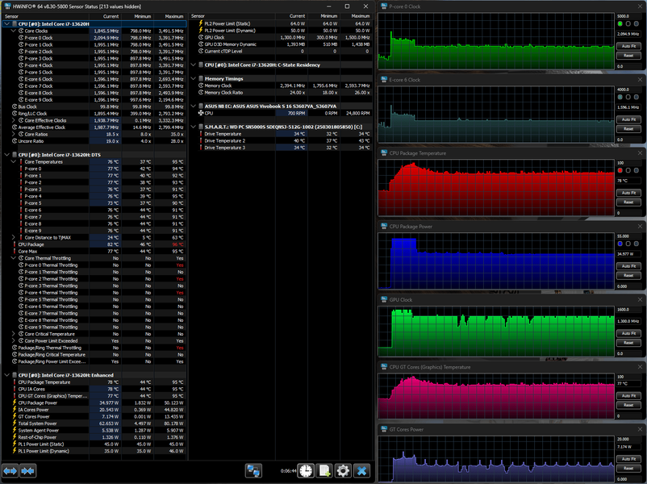The image size is (647, 484).
Task: Click the CPU fan sensor icon
Action: (x=199, y=113)
